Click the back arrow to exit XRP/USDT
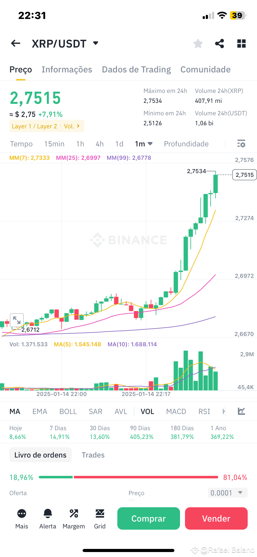The image size is (257, 557). (15, 43)
